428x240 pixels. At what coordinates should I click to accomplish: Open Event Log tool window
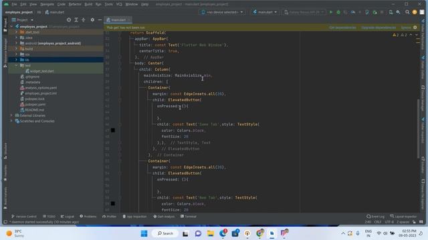(x=375, y=216)
